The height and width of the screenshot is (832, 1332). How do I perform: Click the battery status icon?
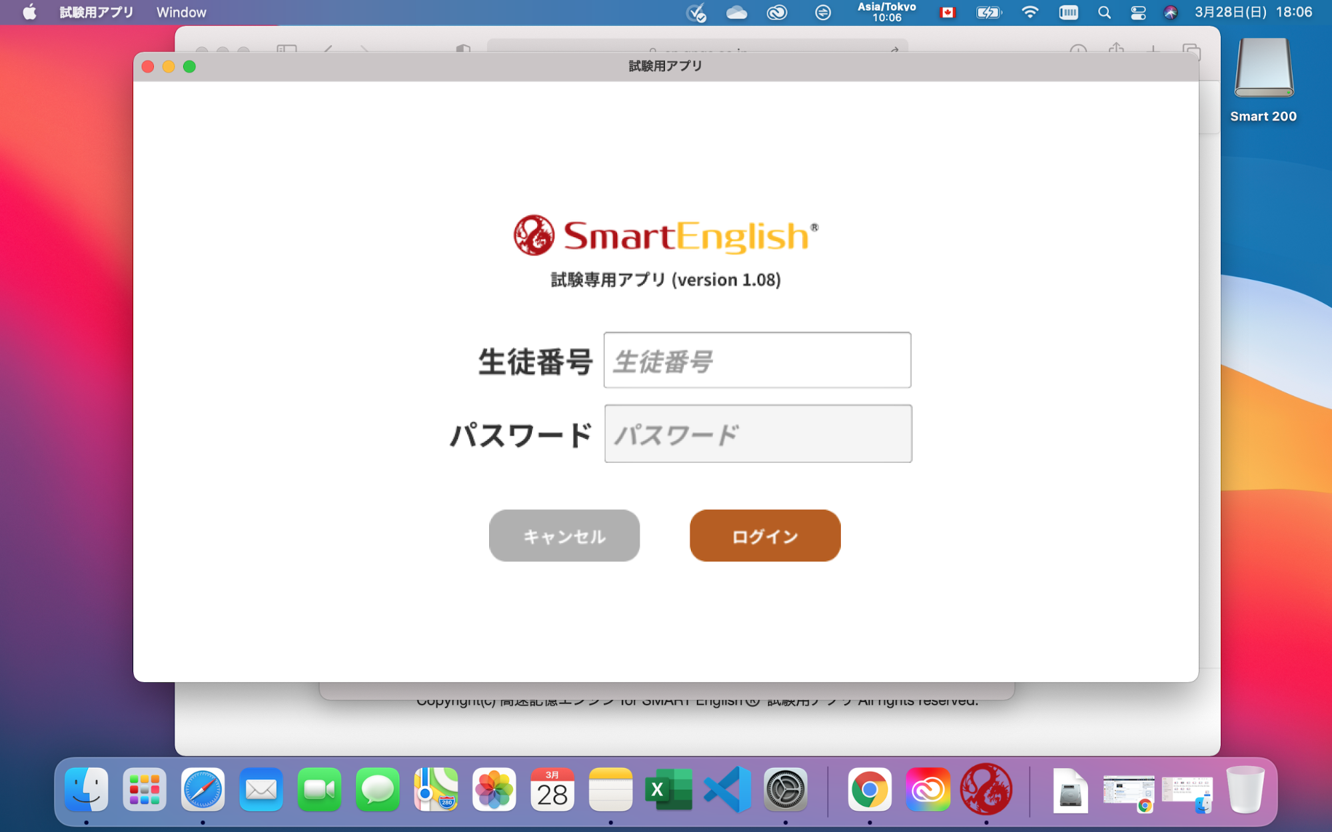coord(989,12)
